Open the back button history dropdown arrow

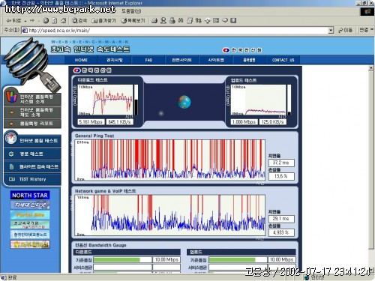[25, 21]
